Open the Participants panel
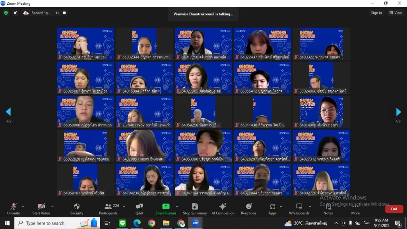 [108, 209]
